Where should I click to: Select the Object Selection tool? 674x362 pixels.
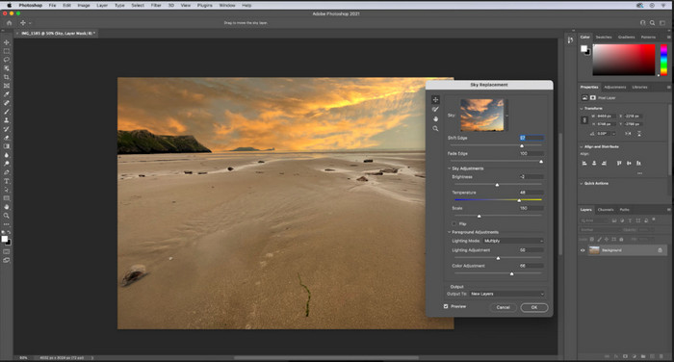click(7, 68)
